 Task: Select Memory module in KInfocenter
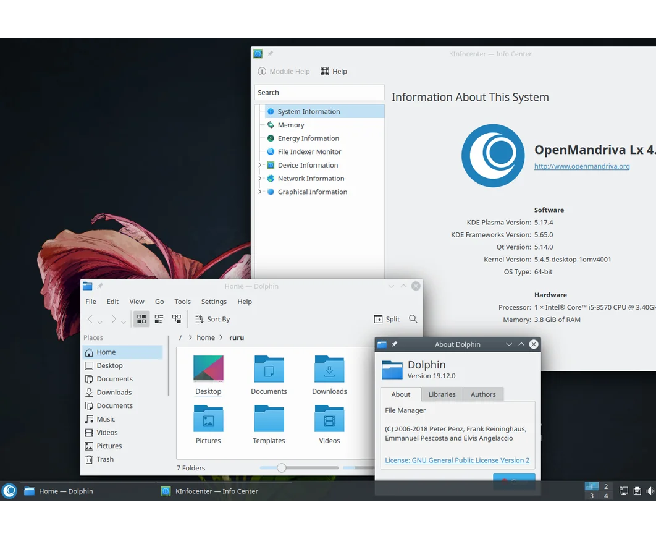click(x=324, y=125)
